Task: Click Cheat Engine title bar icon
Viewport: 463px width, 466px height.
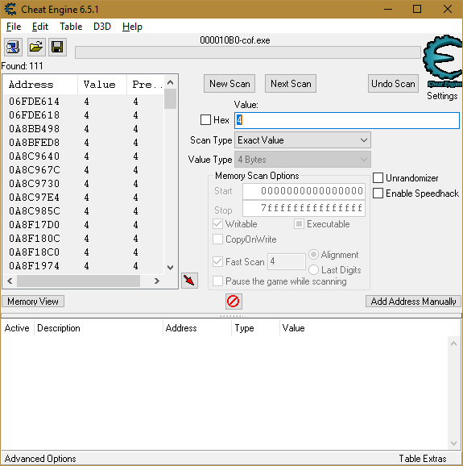Action: [x=10, y=9]
